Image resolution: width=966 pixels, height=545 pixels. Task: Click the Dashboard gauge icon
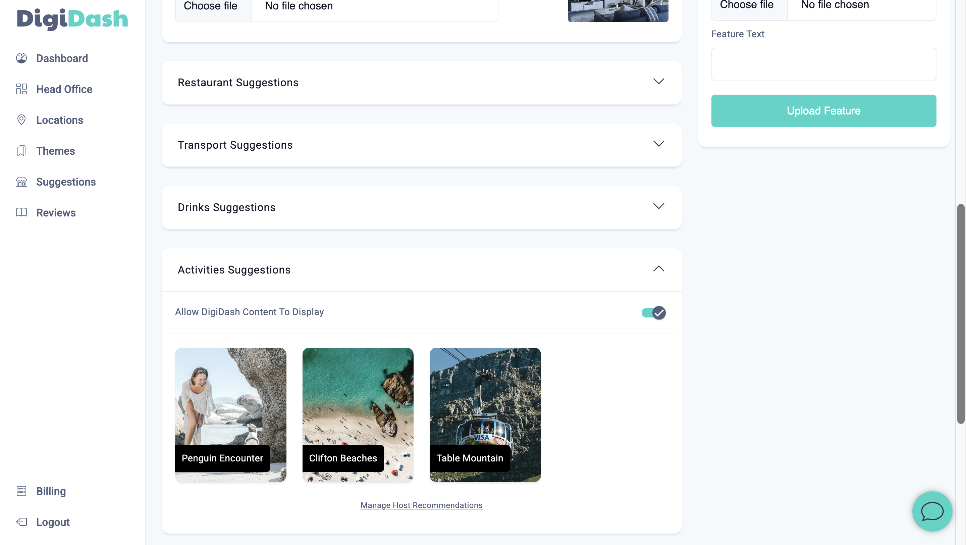(21, 58)
